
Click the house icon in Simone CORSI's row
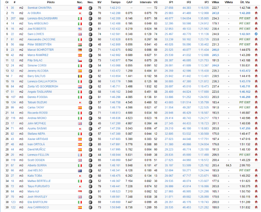256,65
